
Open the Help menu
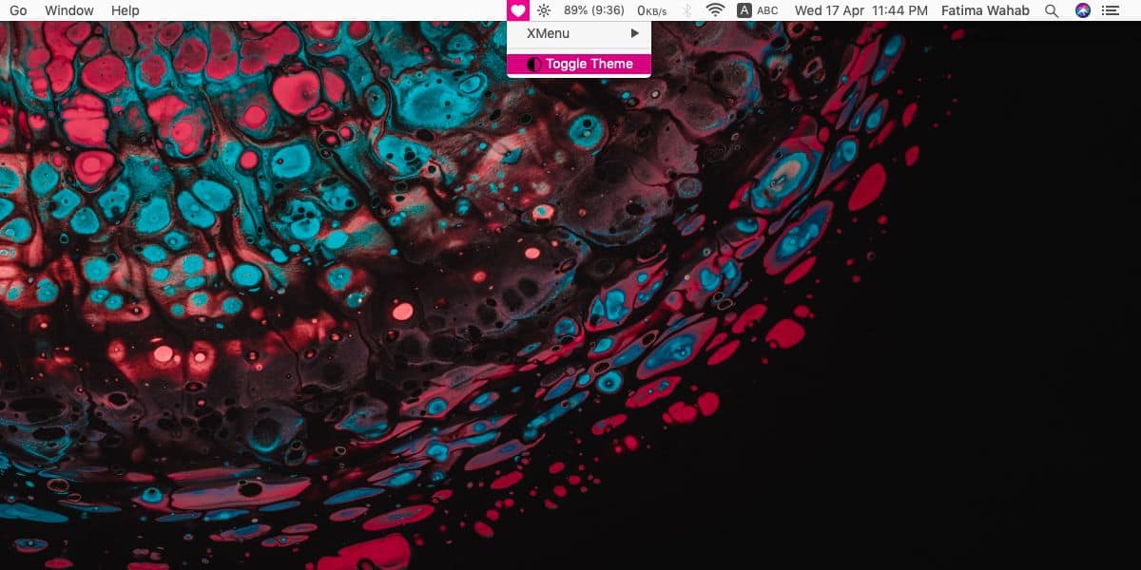(125, 10)
